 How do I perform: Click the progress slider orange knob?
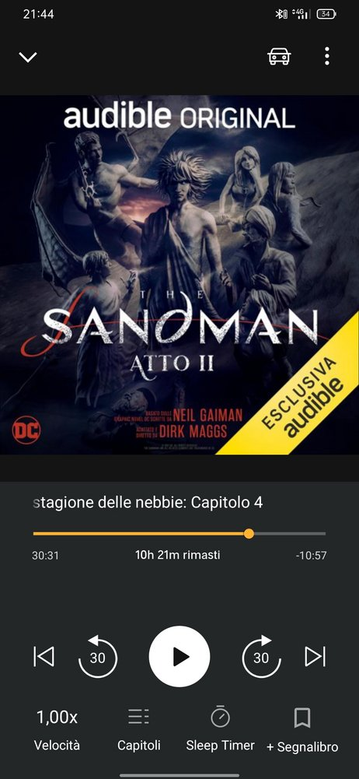point(249,534)
